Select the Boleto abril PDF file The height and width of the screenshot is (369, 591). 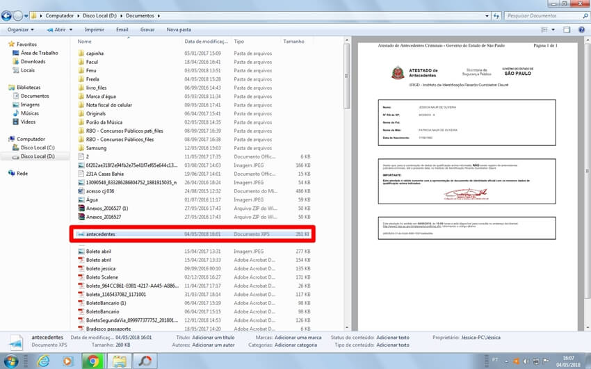tap(99, 259)
